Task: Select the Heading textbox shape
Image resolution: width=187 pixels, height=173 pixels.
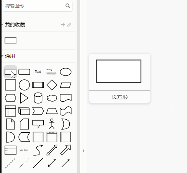Action: tap(51, 72)
